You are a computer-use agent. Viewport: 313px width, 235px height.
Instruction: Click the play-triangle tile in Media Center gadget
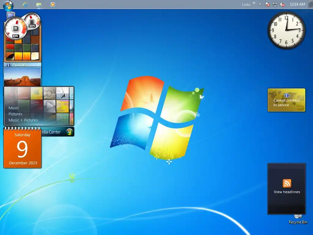tap(50, 106)
